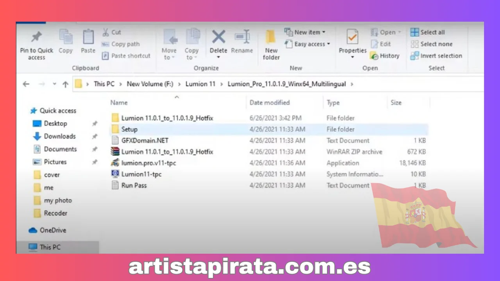Click Select all
500x281 pixels.
pyautogui.click(x=428, y=32)
